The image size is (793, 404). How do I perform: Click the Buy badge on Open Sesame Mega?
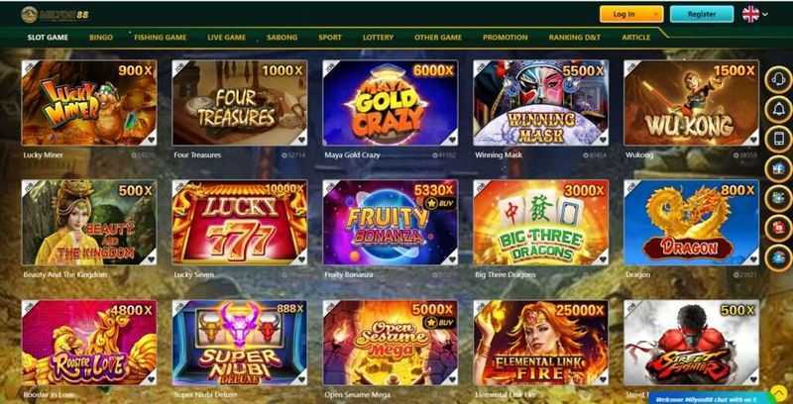(x=440, y=323)
